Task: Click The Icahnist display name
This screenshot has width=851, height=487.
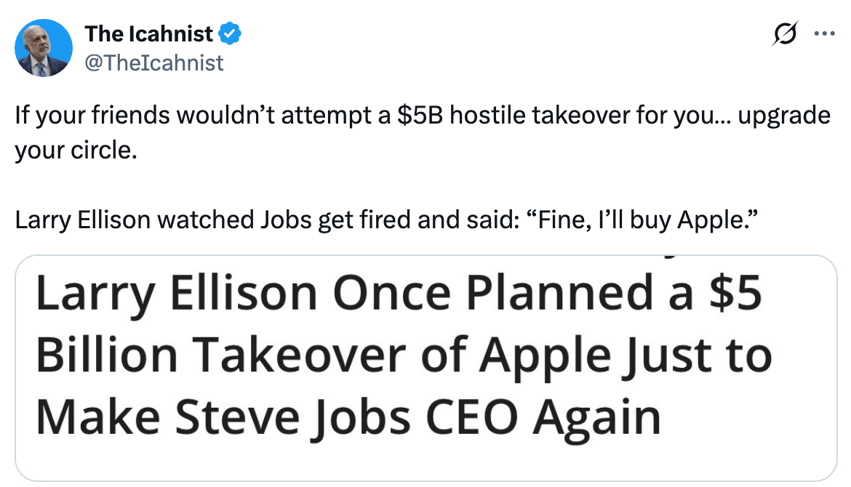Action: [149, 33]
